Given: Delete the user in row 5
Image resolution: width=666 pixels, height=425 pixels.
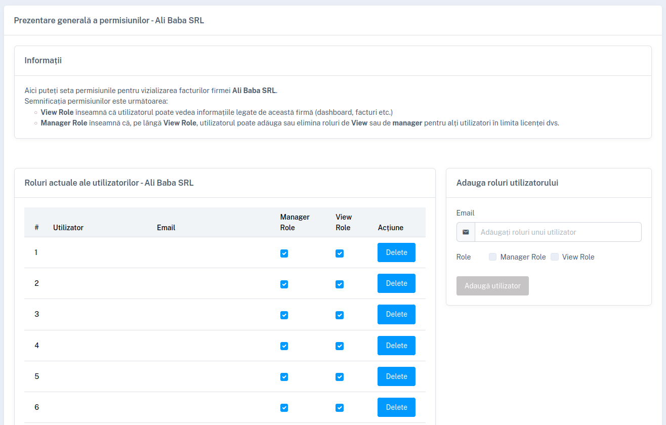Looking at the screenshot, I should (396, 376).
